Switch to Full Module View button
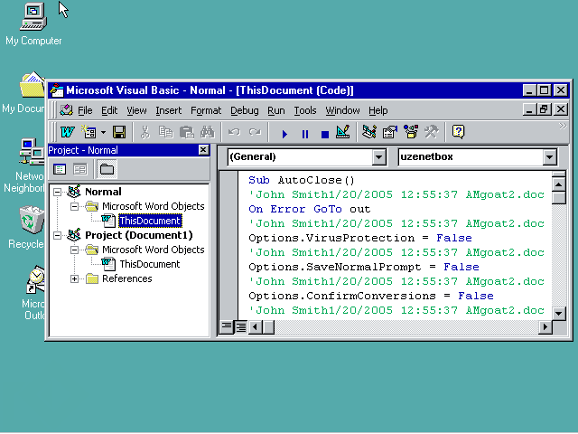578x434 pixels. pos(240,327)
